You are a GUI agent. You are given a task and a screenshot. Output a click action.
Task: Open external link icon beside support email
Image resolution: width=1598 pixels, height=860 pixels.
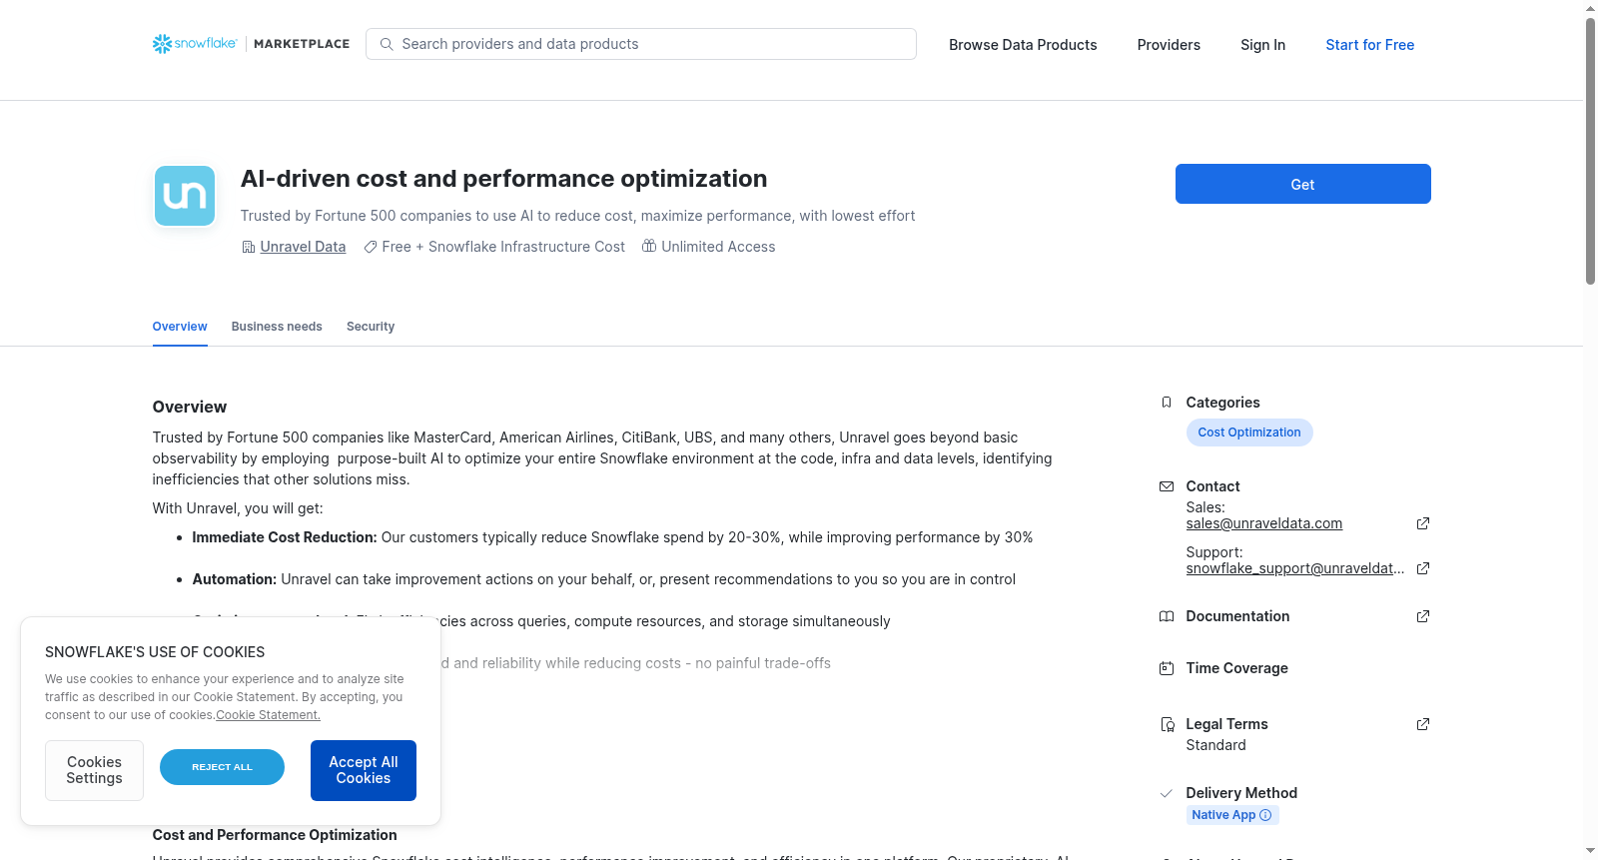[1423, 568]
